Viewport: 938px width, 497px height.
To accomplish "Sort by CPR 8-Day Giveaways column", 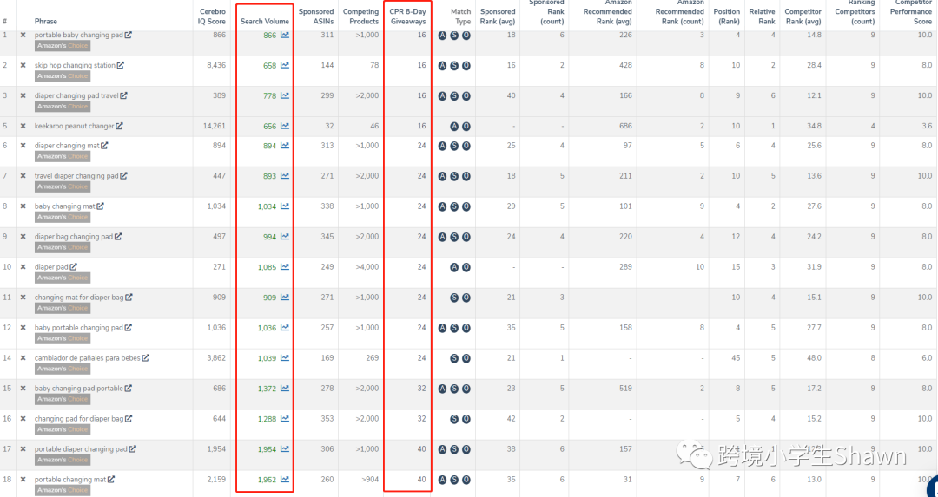I will click(x=408, y=16).
